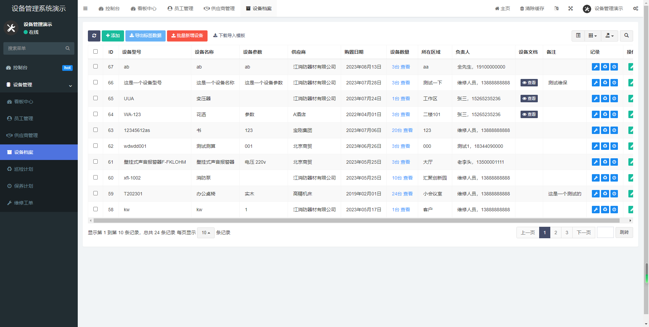Switch to the 供应商管理 top tab
The height and width of the screenshot is (327, 649).
[x=219, y=8]
